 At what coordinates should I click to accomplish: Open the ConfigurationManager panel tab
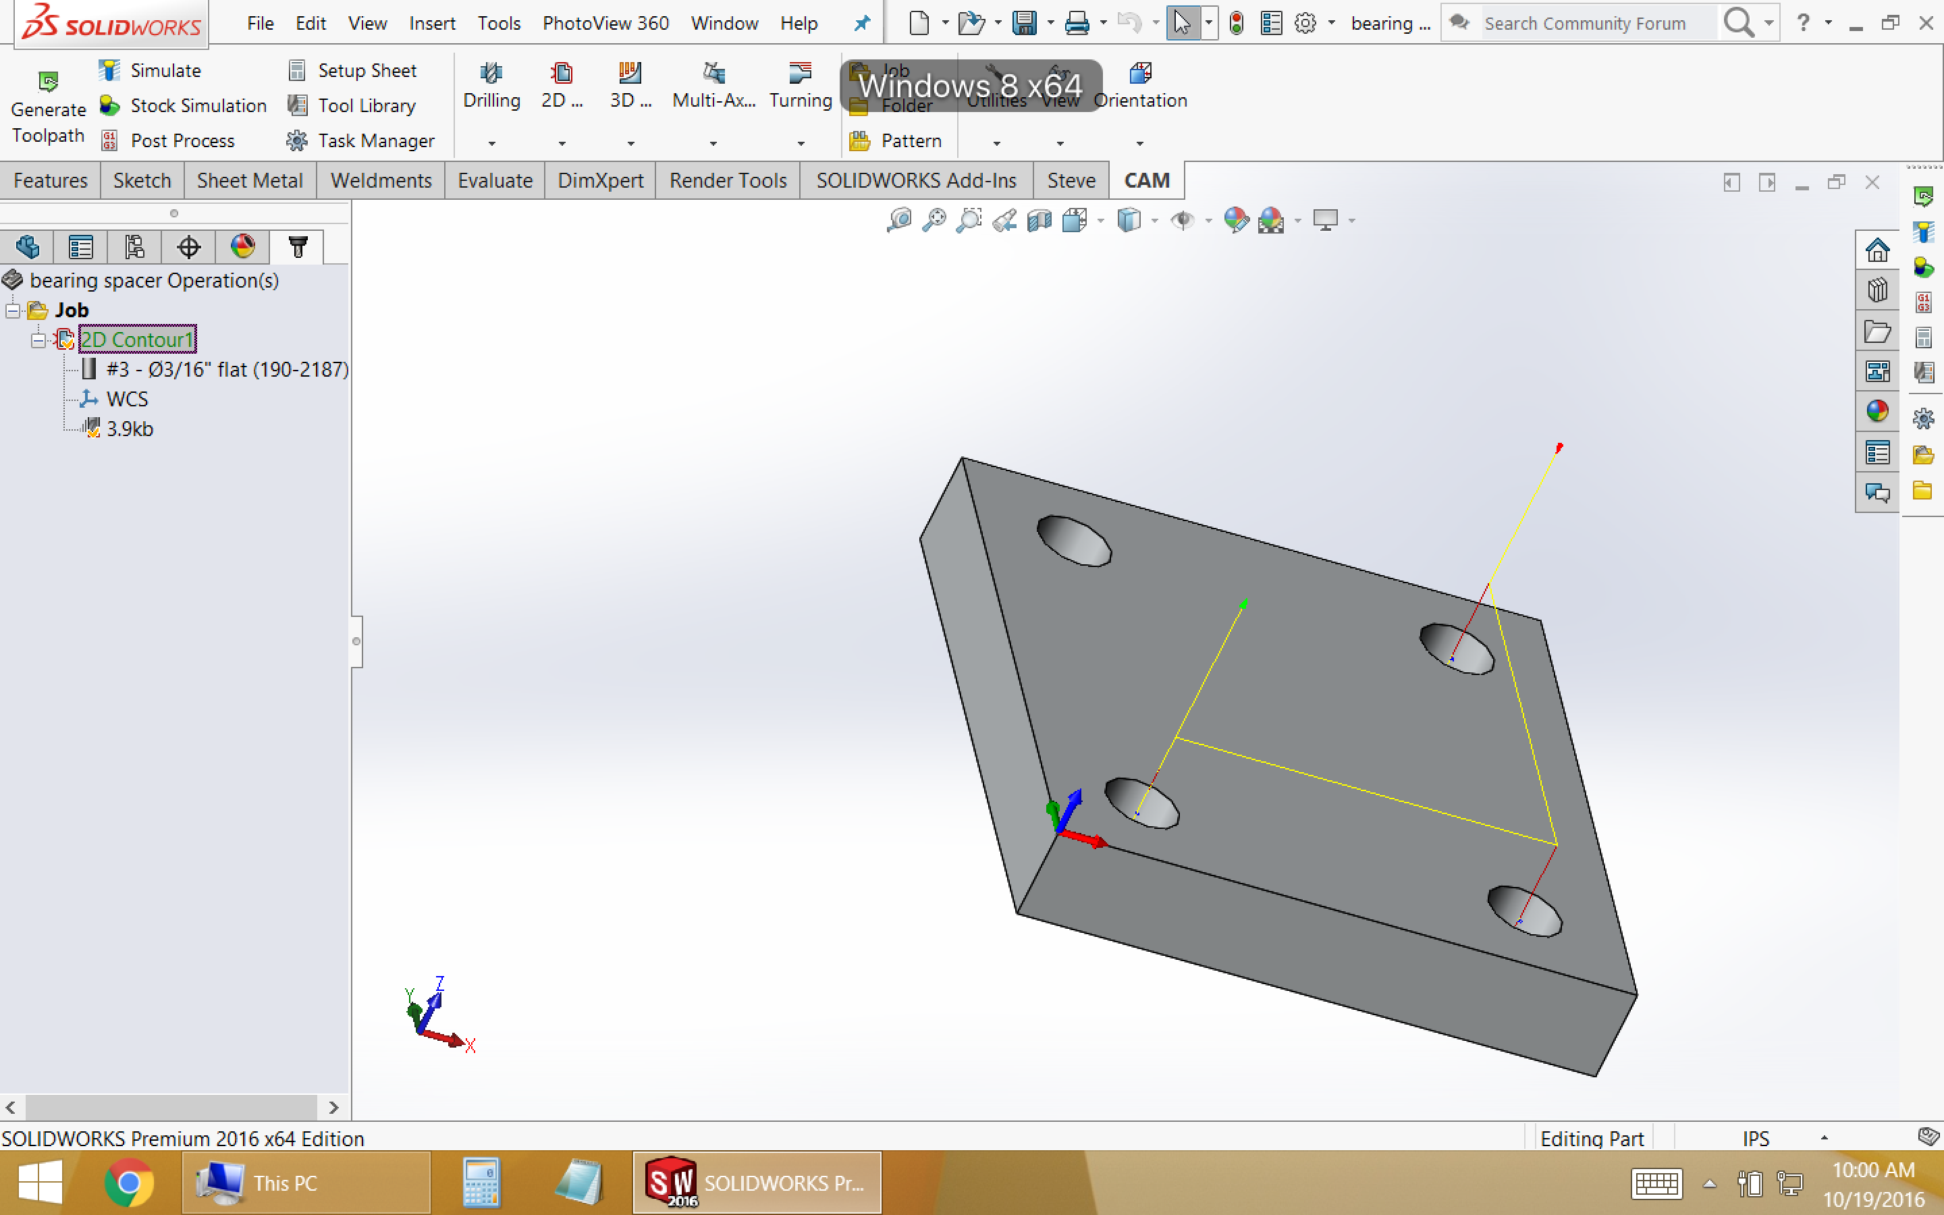click(x=135, y=246)
